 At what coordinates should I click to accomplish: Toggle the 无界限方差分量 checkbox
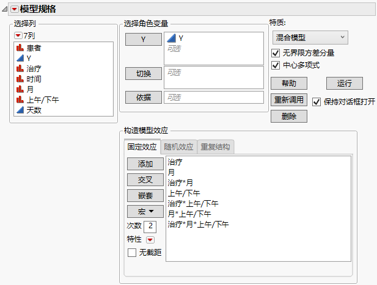click(276, 53)
